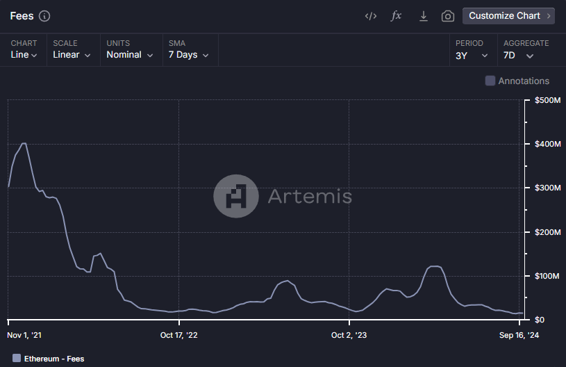Image resolution: width=566 pixels, height=367 pixels.
Task: Click the Fees chart title
Action: tap(22, 16)
